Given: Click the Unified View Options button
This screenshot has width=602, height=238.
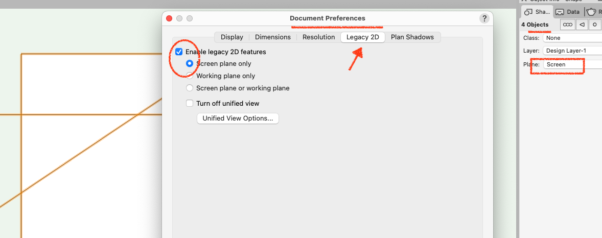Looking at the screenshot, I should tap(238, 118).
